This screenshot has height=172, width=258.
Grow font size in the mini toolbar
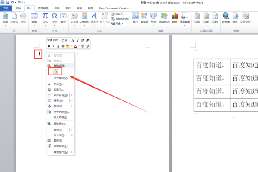(x=73, y=40)
